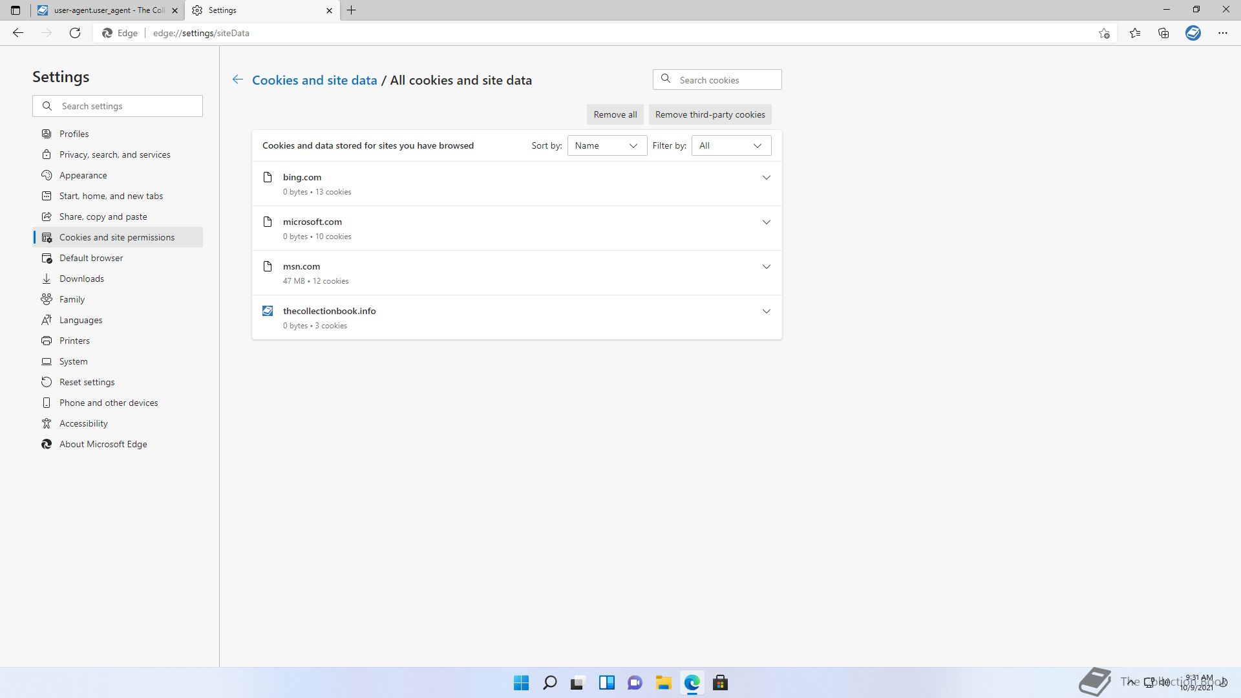Click Remove third-party cookies button

click(710, 114)
